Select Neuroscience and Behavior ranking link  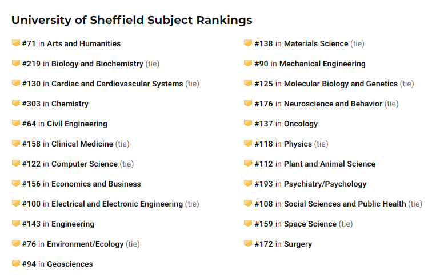pyautogui.click(x=333, y=104)
